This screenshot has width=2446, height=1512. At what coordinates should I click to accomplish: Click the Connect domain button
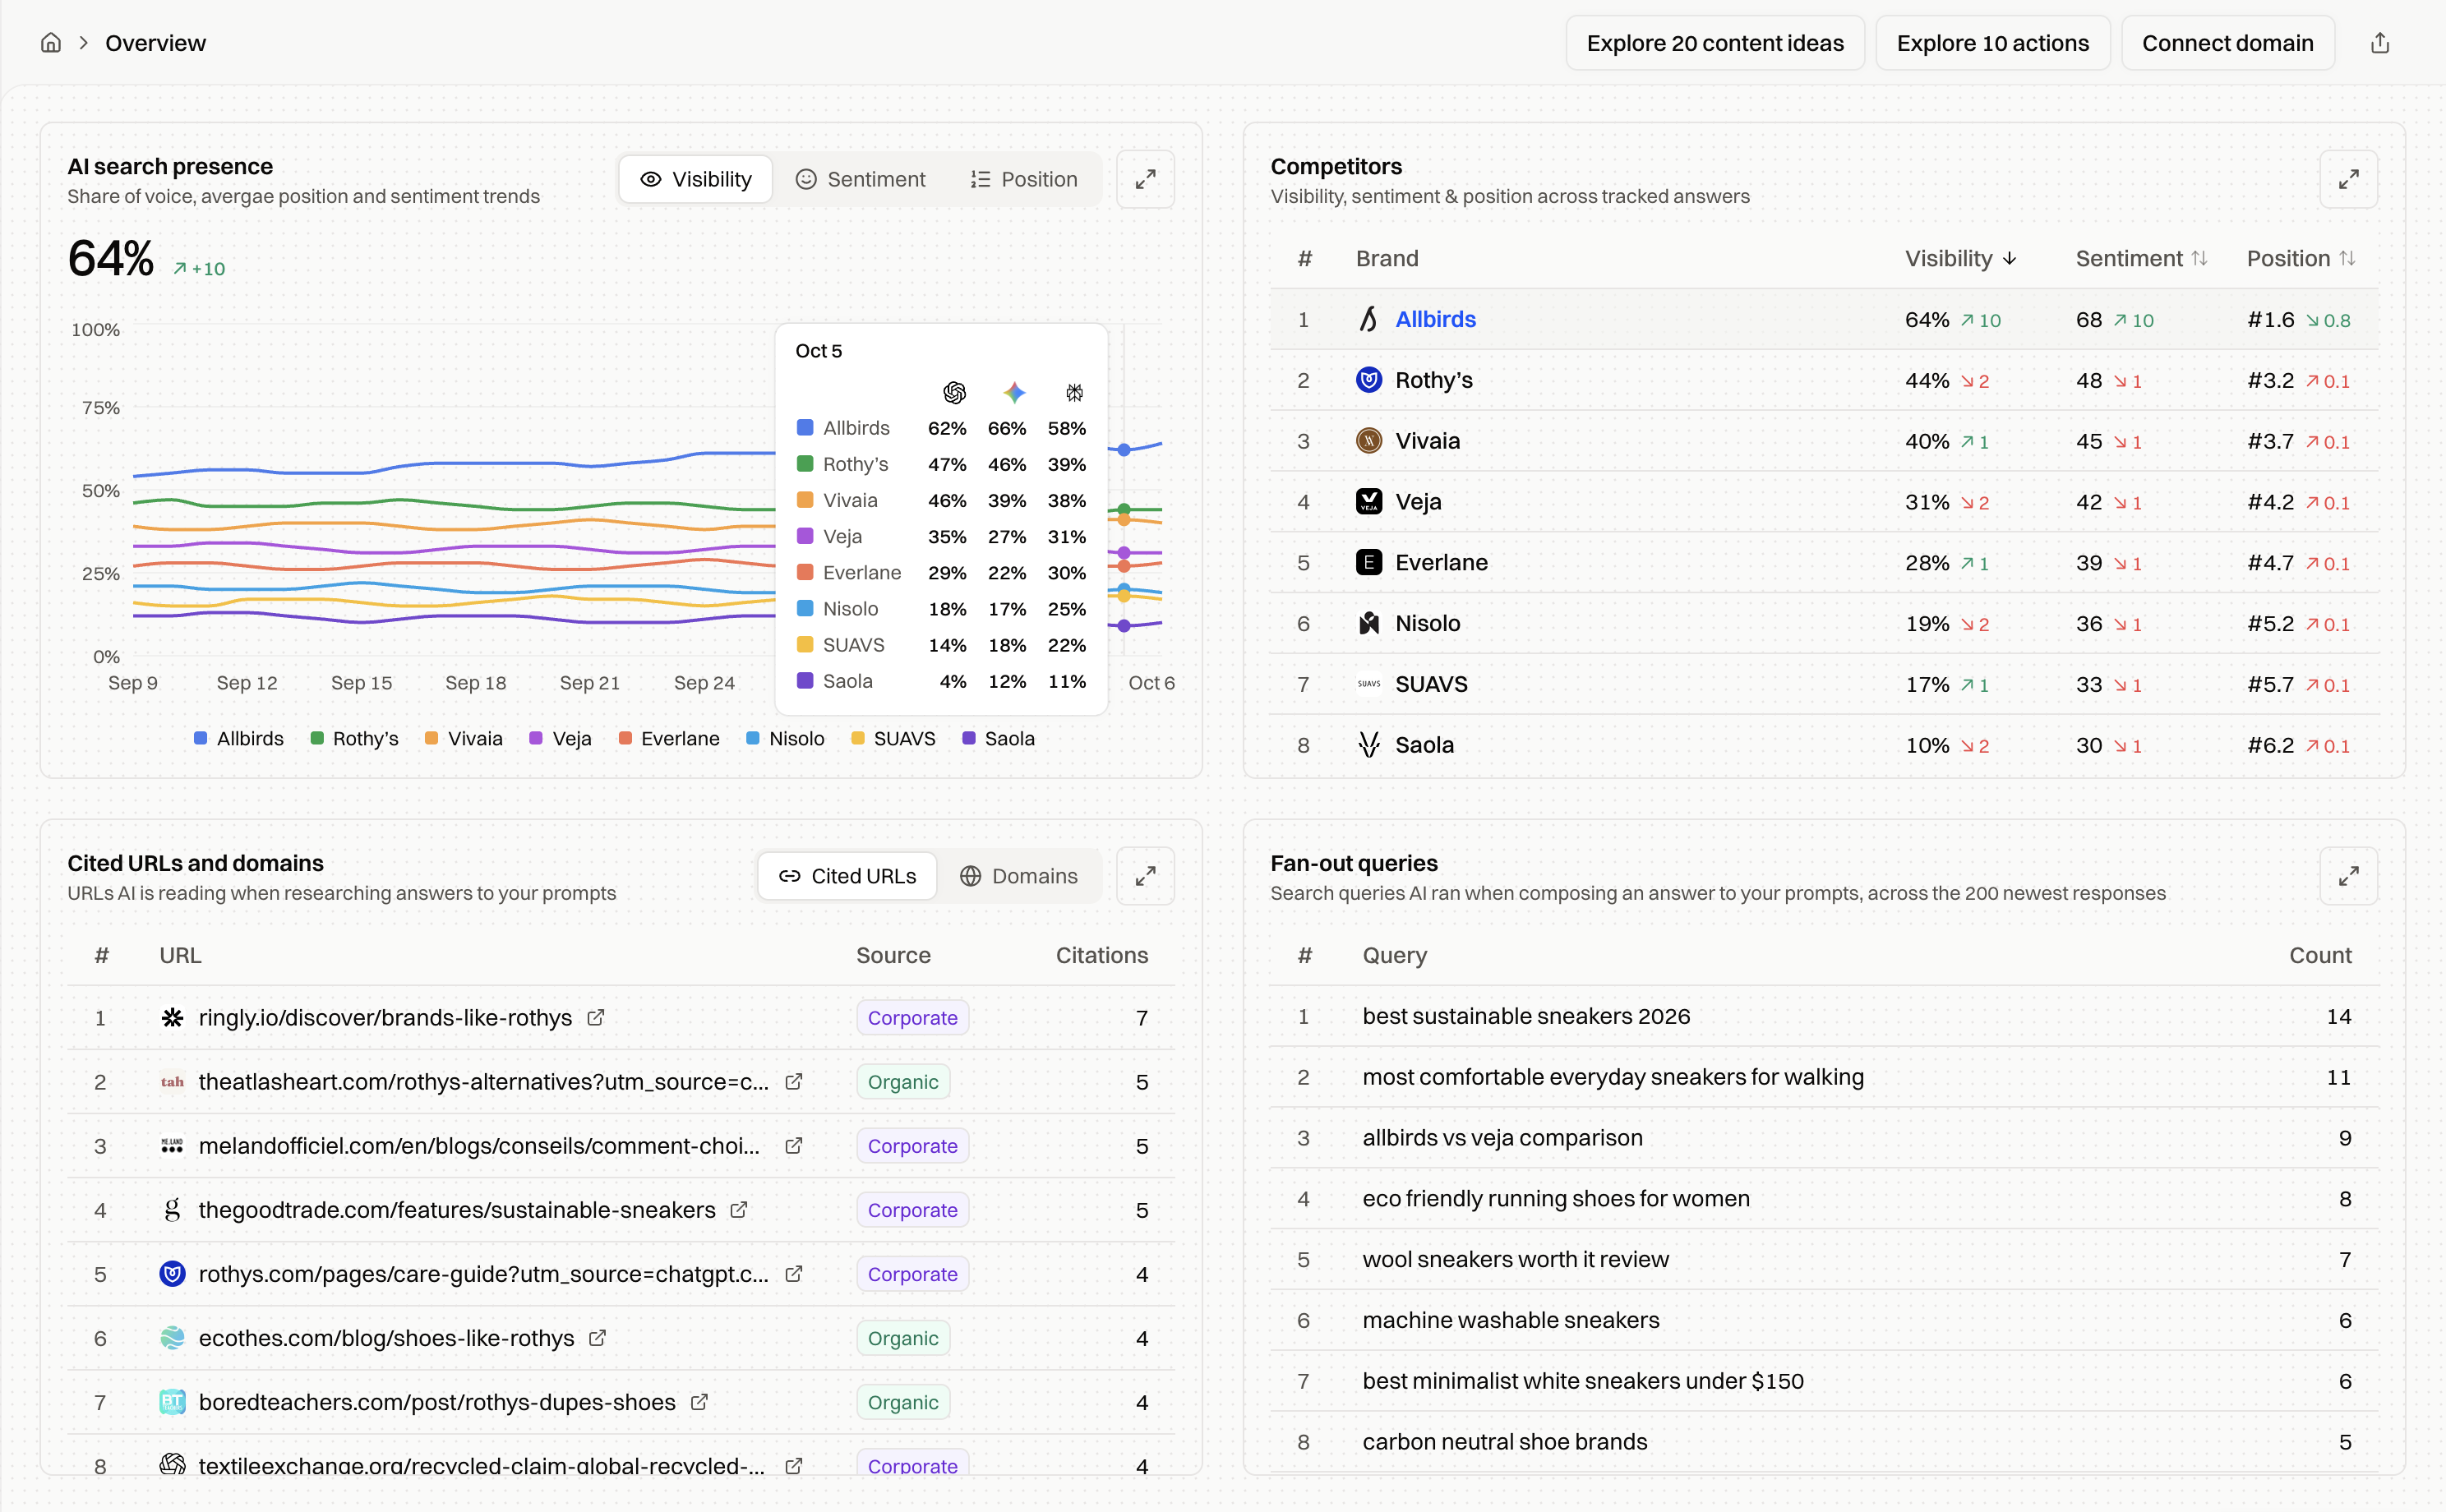[2227, 43]
